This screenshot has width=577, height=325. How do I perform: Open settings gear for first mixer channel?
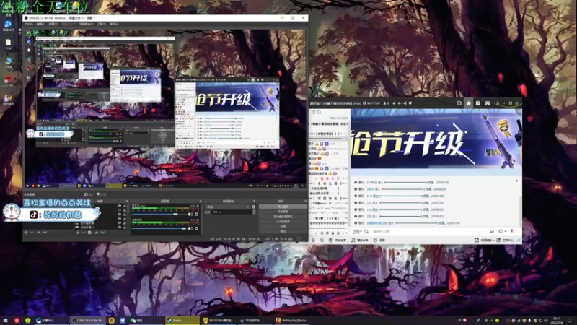(196, 214)
